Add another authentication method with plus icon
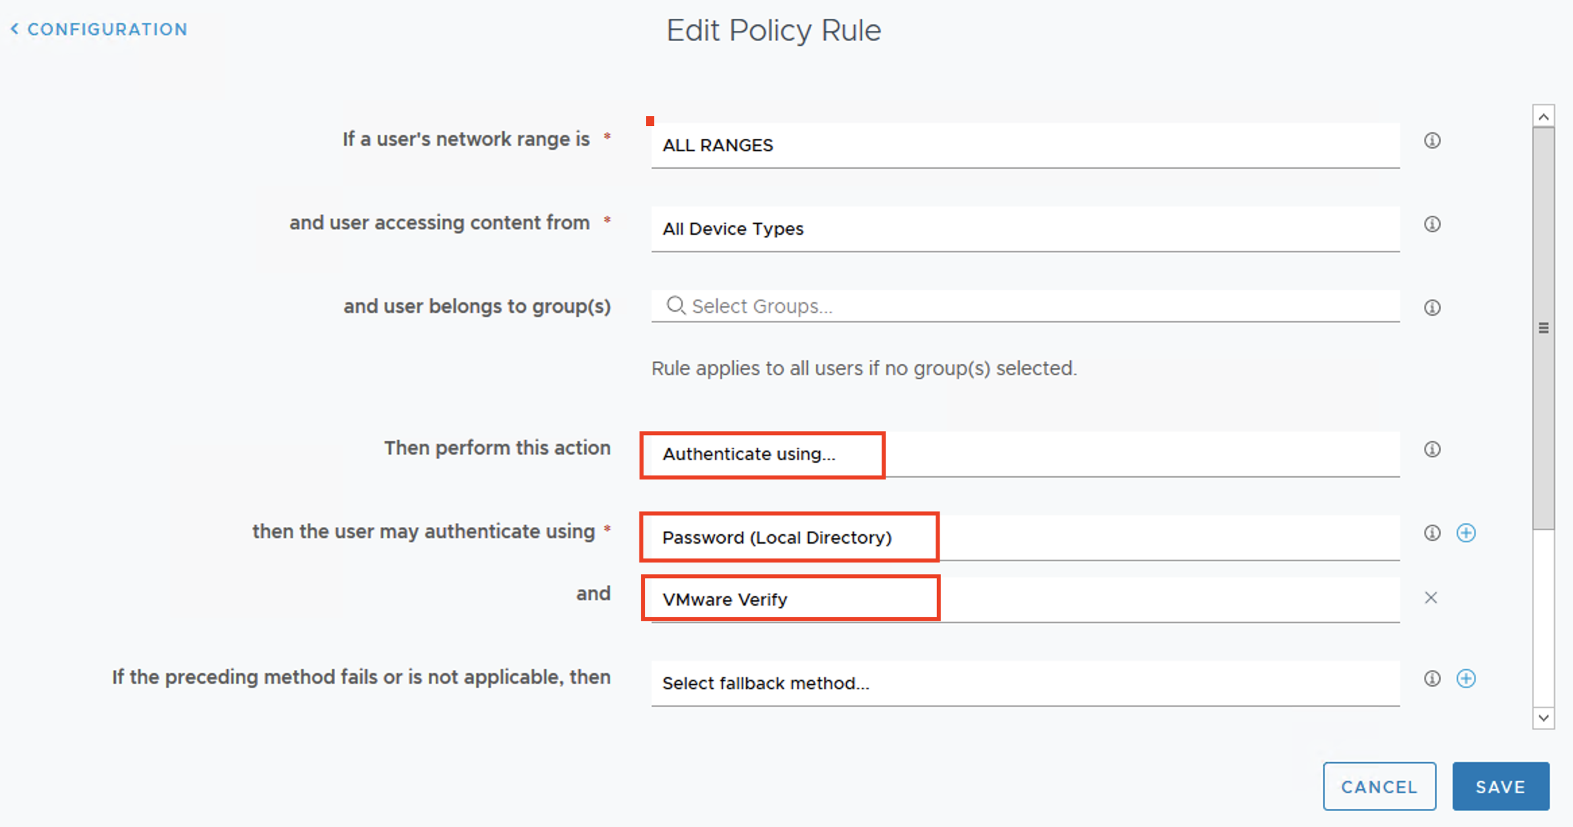The width and height of the screenshot is (1573, 827). coord(1466,533)
